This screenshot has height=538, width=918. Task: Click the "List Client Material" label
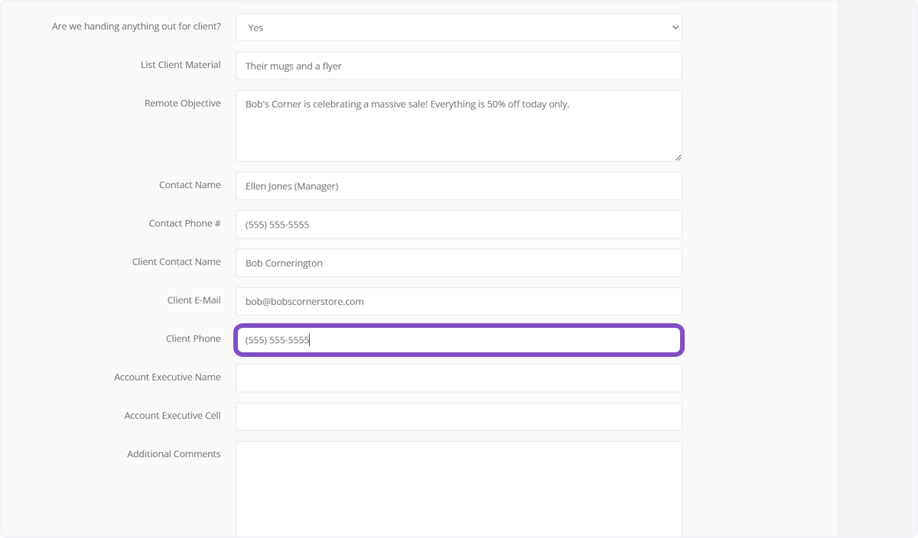[x=181, y=65]
